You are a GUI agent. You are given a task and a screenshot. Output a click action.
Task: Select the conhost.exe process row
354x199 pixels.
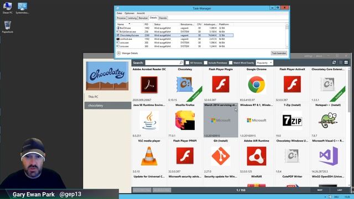coord(175,39)
